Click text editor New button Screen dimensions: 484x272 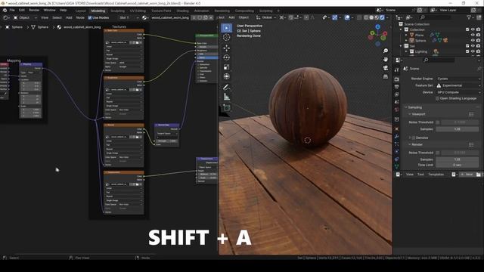point(467,175)
